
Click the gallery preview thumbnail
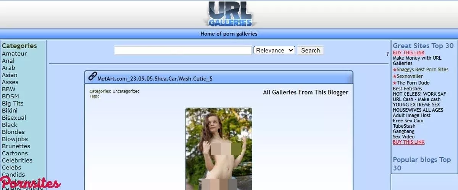click(219, 149)
